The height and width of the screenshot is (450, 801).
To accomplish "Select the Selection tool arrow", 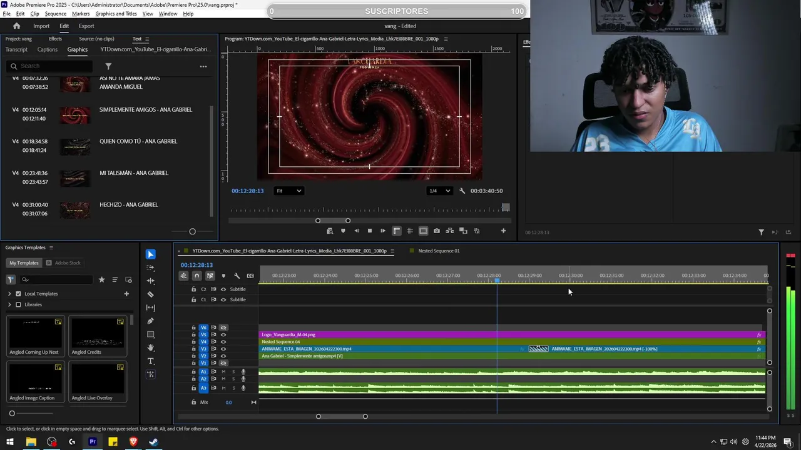I will [x=150, y=254].
